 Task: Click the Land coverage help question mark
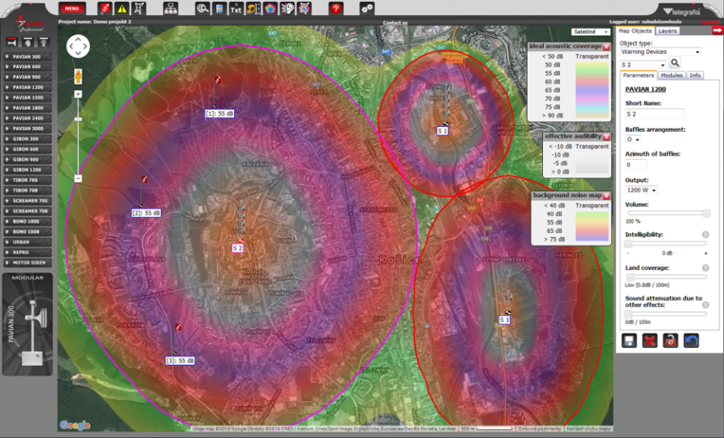[705, 268]
